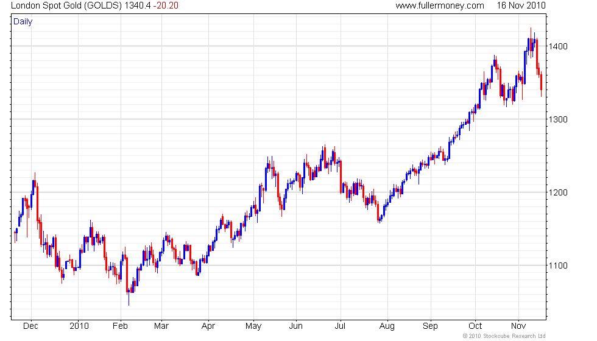Click the red change value '-20.20'

pos(166,5)
